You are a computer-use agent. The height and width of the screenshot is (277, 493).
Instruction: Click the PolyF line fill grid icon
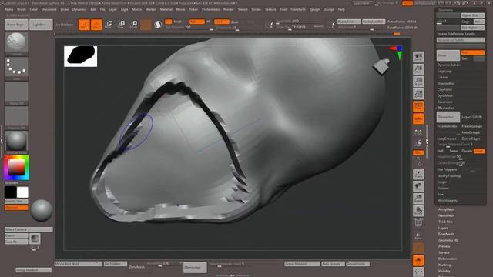point(418,223)
